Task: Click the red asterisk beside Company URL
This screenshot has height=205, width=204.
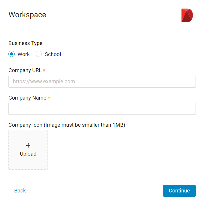Action: pos(44,70)
